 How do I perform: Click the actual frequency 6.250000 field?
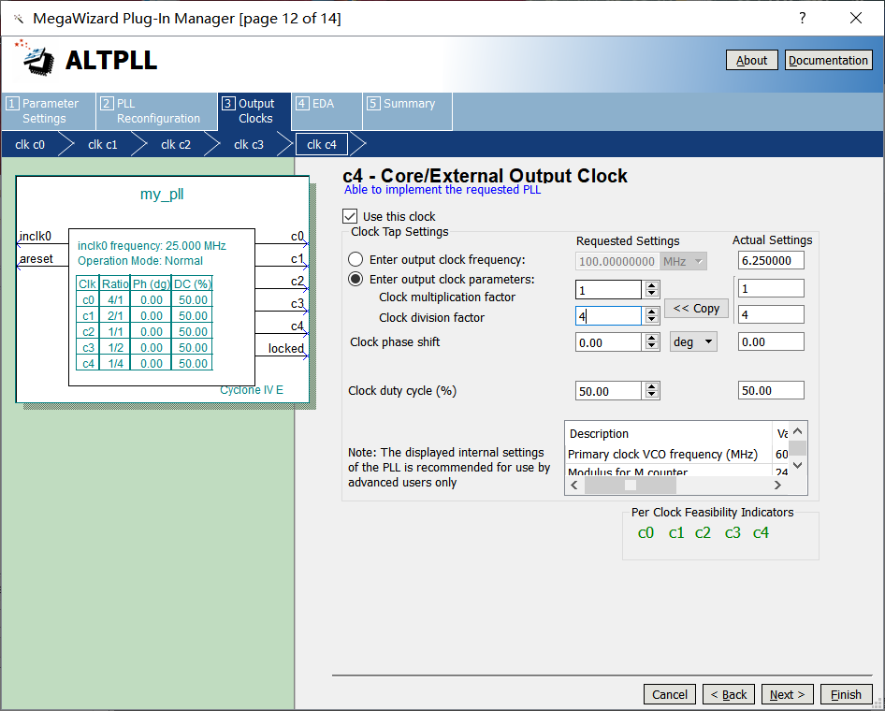click(771, 260)
